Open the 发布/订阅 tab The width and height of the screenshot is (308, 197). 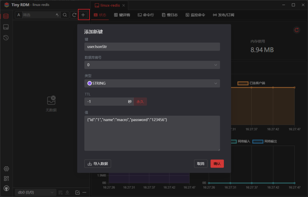point(224,15)
